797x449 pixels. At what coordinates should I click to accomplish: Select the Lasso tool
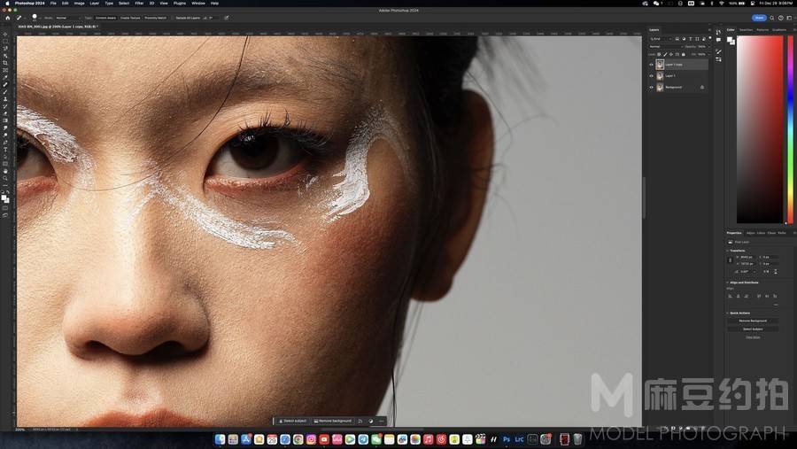pyautogui.click(x=5, y=49)
